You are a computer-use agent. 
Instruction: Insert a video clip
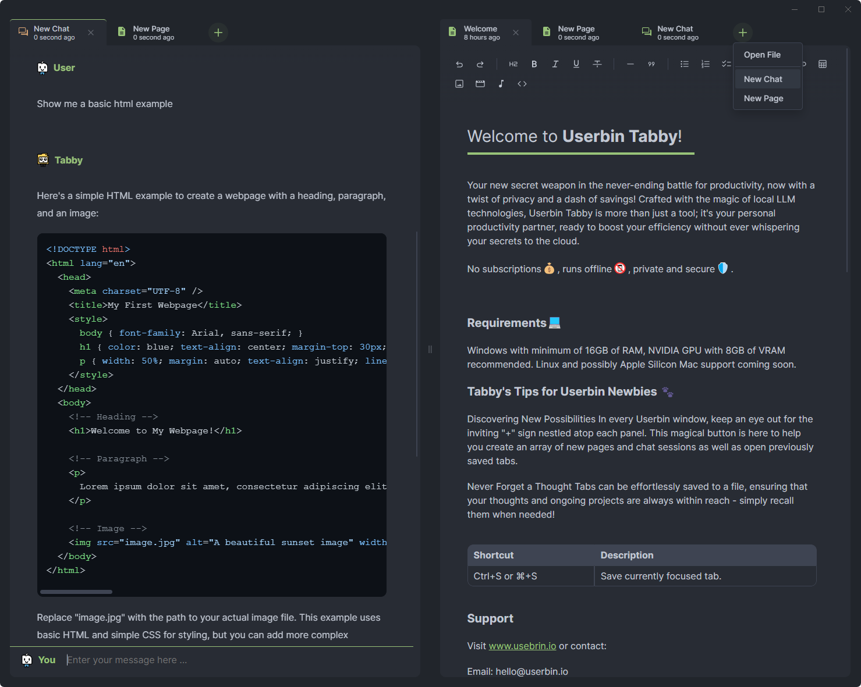480,84
